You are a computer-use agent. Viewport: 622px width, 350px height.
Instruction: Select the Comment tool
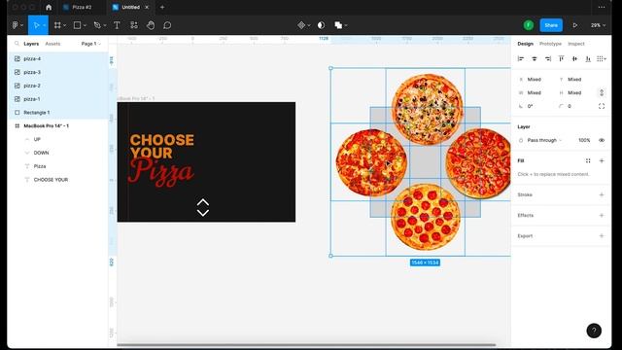pos(167,25)
